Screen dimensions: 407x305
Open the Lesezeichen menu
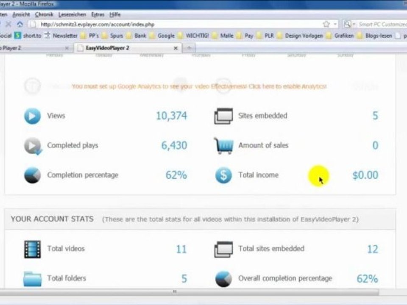click(x=72, y=14)
